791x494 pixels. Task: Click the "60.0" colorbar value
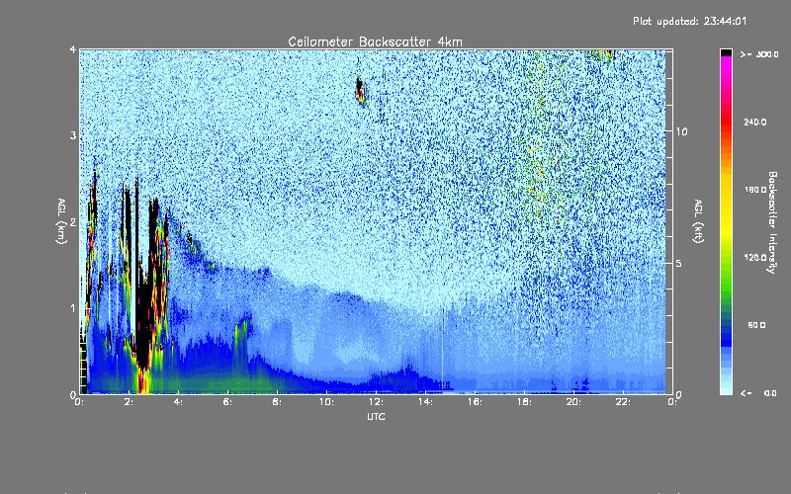pos(756,326)
